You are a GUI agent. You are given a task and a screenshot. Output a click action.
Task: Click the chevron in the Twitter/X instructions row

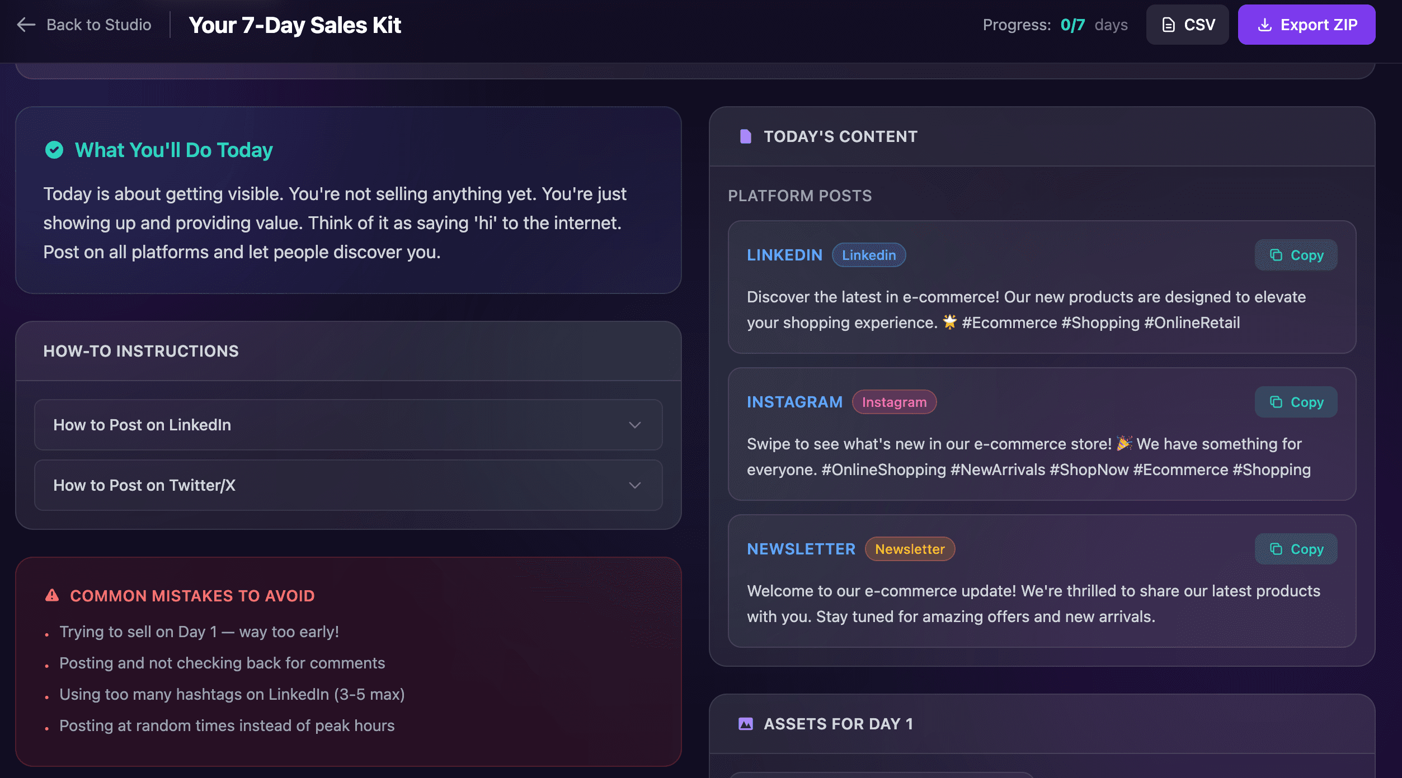pyautogui.click(x=634, y=485)
